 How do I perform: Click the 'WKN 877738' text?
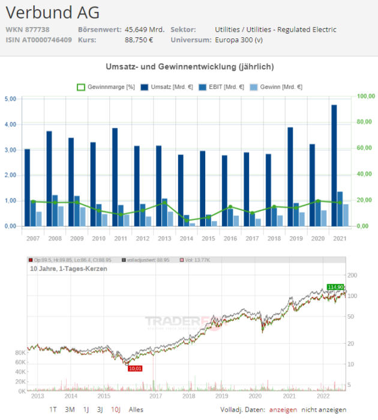click(x=28, y=29)
